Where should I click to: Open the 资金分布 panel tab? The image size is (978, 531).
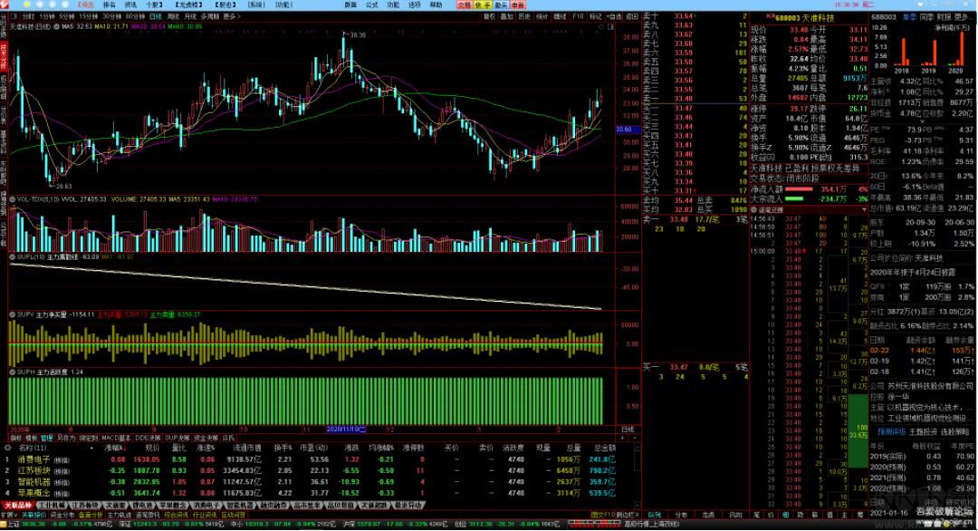[x=62, y=516]
